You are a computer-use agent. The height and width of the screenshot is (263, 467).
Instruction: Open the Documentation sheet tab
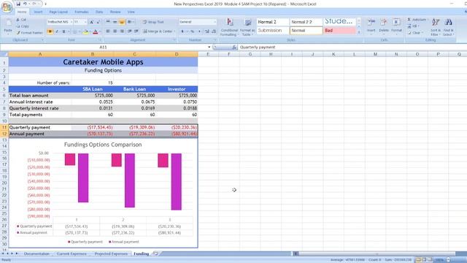tap(36, 254)
